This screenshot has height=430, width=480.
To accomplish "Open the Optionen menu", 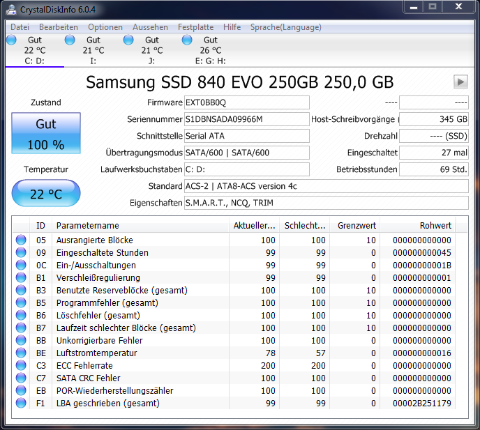I will click(105, 27).
